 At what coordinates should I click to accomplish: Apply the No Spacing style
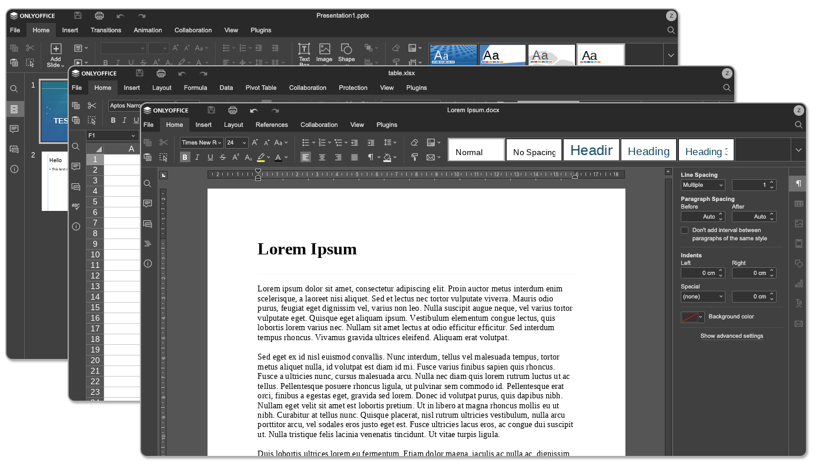point(534,152)
